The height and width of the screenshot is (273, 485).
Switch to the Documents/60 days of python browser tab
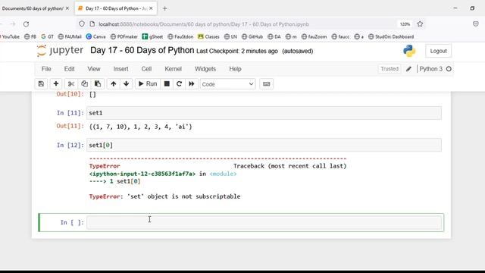coord(33,8)
